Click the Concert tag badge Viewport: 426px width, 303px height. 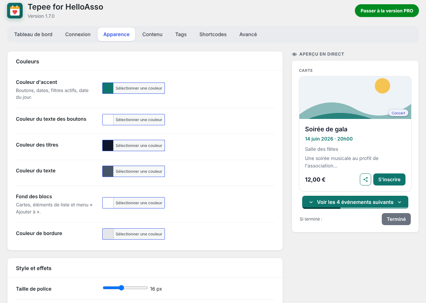tap(398, 113)
